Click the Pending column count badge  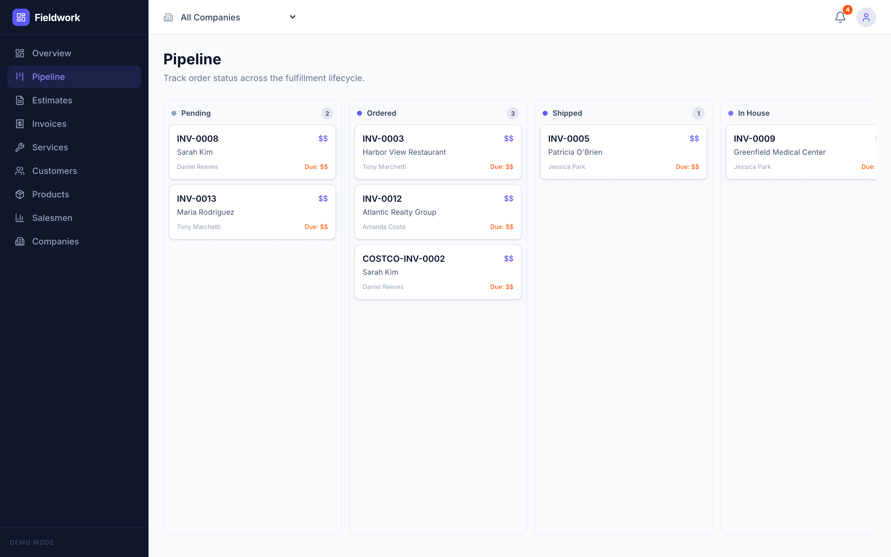327,113
